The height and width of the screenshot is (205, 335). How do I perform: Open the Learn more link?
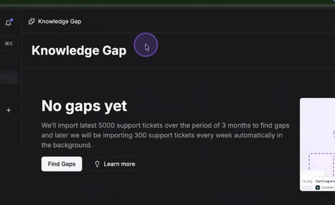119,164
